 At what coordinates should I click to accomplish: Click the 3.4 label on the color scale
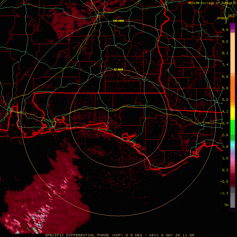[x=225, y=123]
